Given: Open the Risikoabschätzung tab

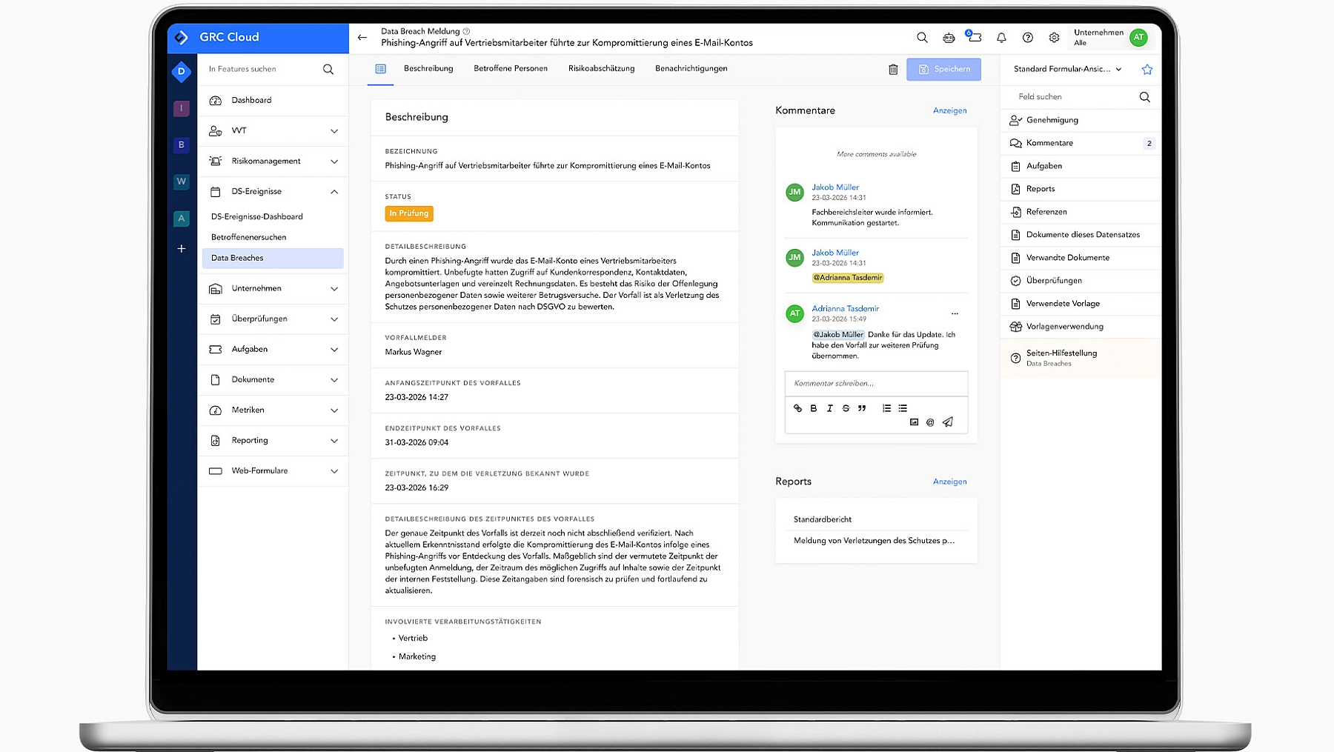Looking at the screenshot, I should click(601, 68).
